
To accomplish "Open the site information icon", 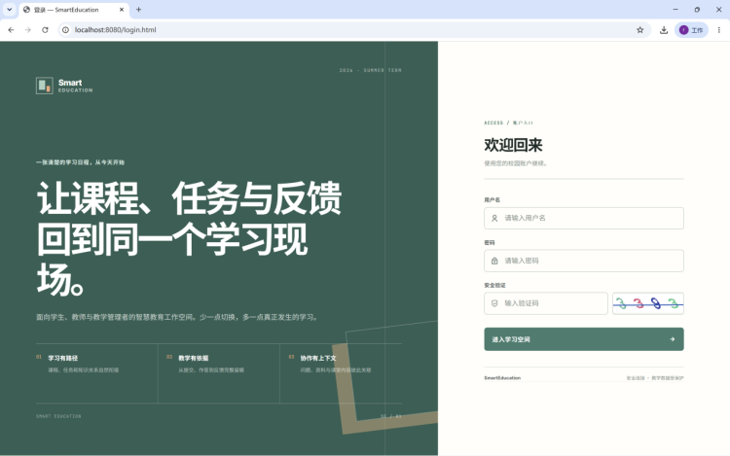I will pyautogui.click(x=65, y=30).
